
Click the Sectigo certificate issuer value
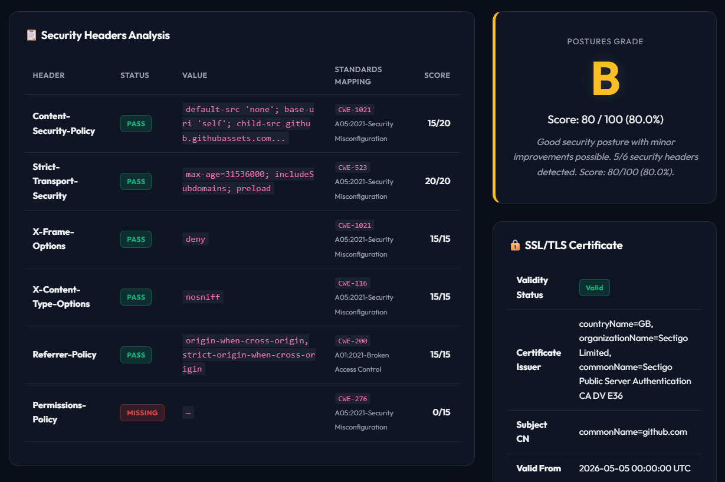click(x=635, y=360)
